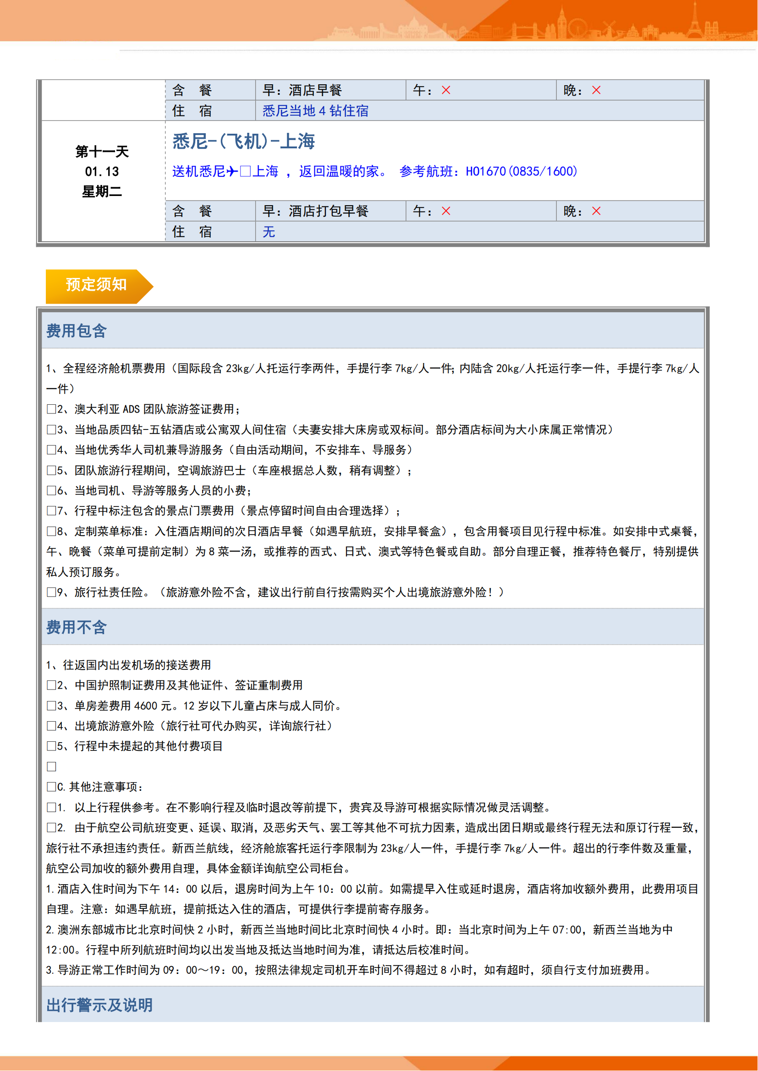Tick the box before 当地司机、导游等服务人员的小费
Image resolution: width=758 pixels, height=1071 pixels.
coord(51,491)
